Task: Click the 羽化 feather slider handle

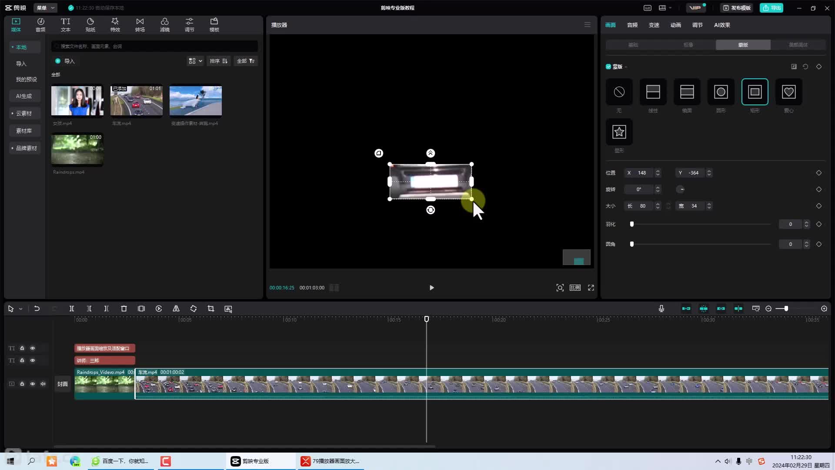Action: click(632, 224)
